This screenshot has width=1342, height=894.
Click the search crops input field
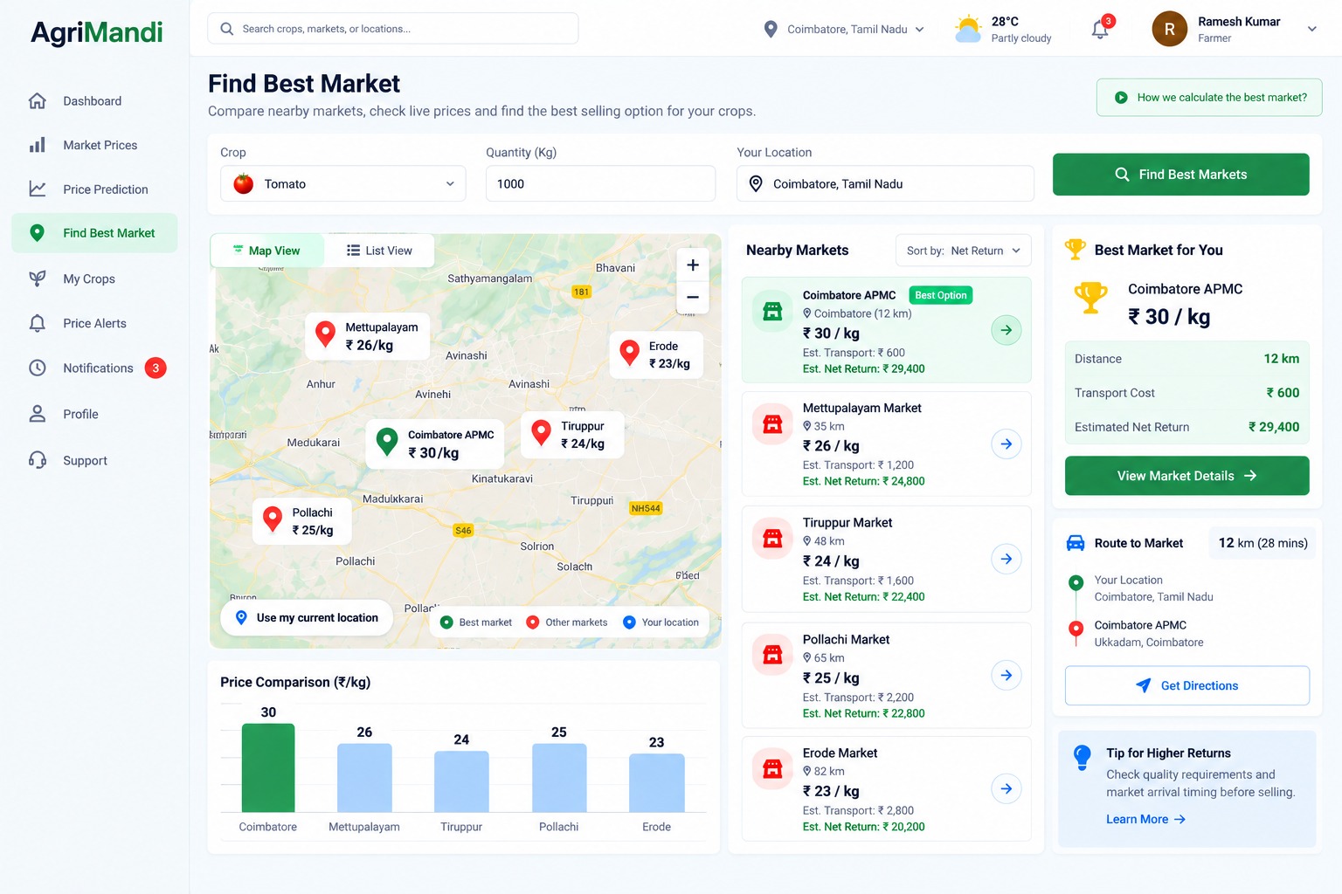[x=392, y=29]
